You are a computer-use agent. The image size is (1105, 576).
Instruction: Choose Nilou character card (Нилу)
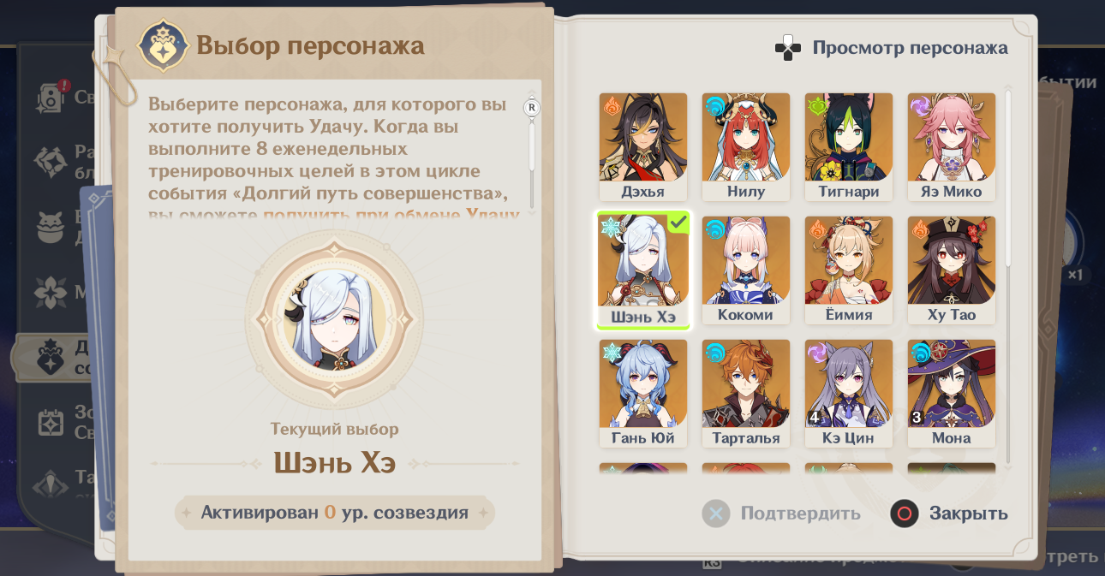click(x=746, y=147)
